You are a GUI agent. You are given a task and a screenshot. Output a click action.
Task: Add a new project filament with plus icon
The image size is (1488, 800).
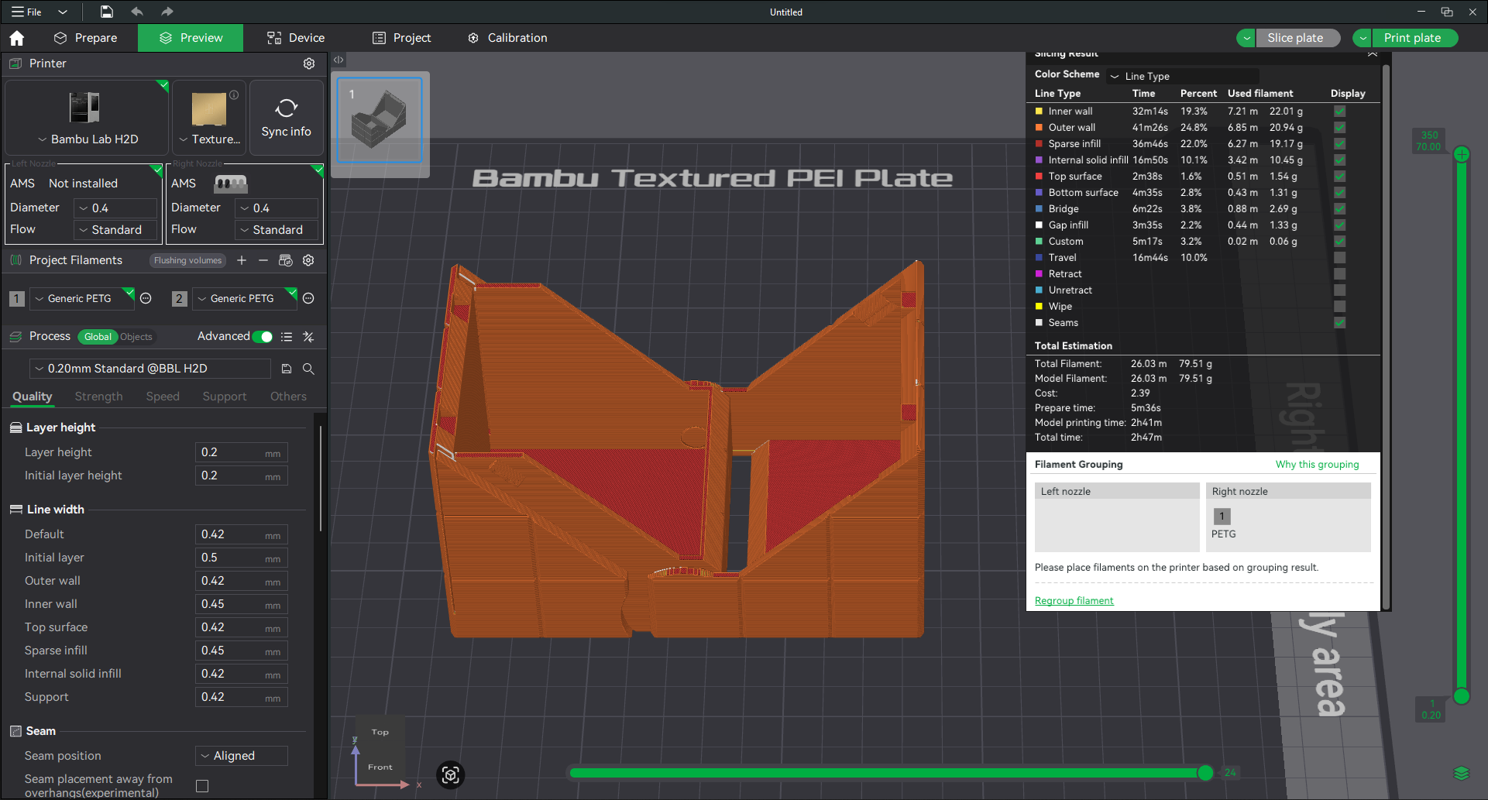(x=242, y=260)
